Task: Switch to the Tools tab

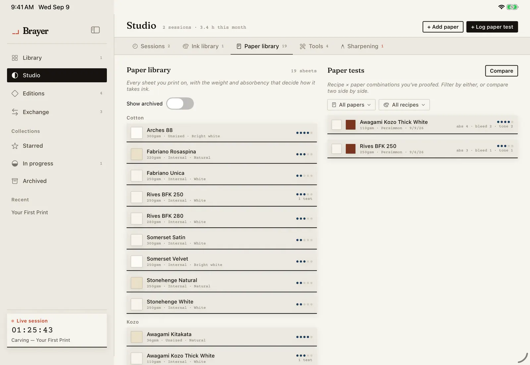Action: 314,46
